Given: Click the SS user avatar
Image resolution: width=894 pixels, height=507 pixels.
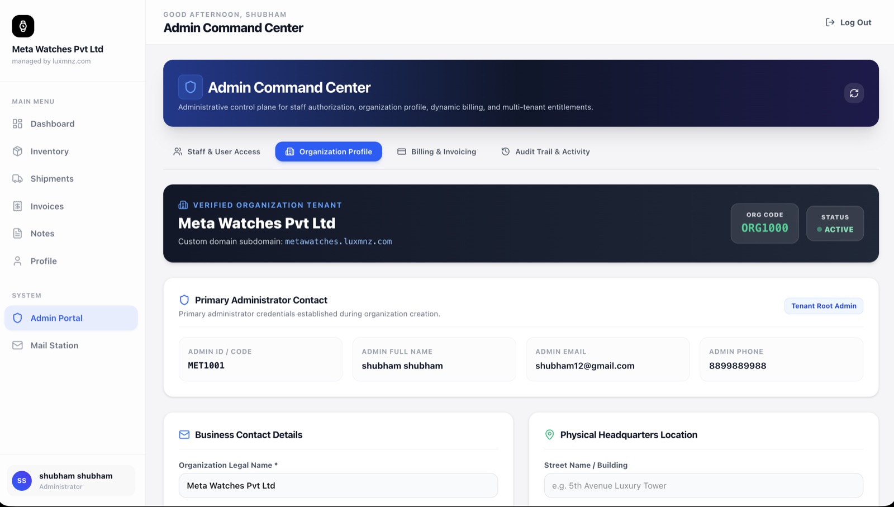Looking at the screenshot, I should (22, 481).
